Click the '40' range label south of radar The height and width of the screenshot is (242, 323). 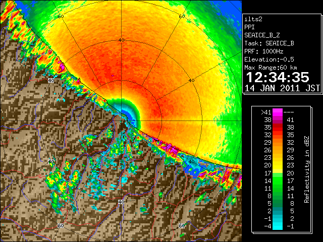pos(121,202)
